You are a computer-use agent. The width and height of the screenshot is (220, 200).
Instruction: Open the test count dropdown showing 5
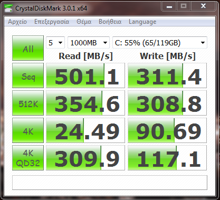[55, 43]
